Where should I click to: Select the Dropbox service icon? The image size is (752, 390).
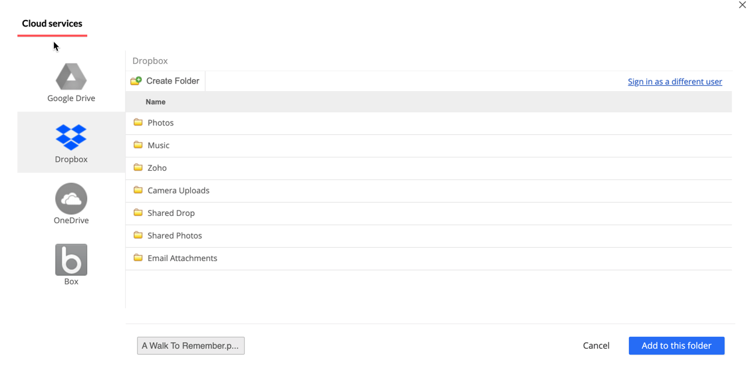pyautogui.click(x=71, y=138)
